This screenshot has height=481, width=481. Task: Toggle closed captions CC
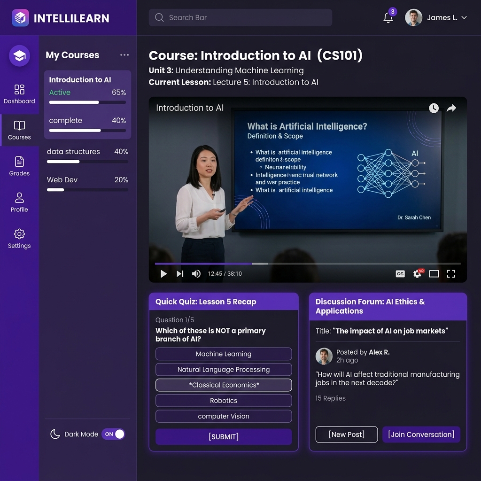click(x=400, y=274)
